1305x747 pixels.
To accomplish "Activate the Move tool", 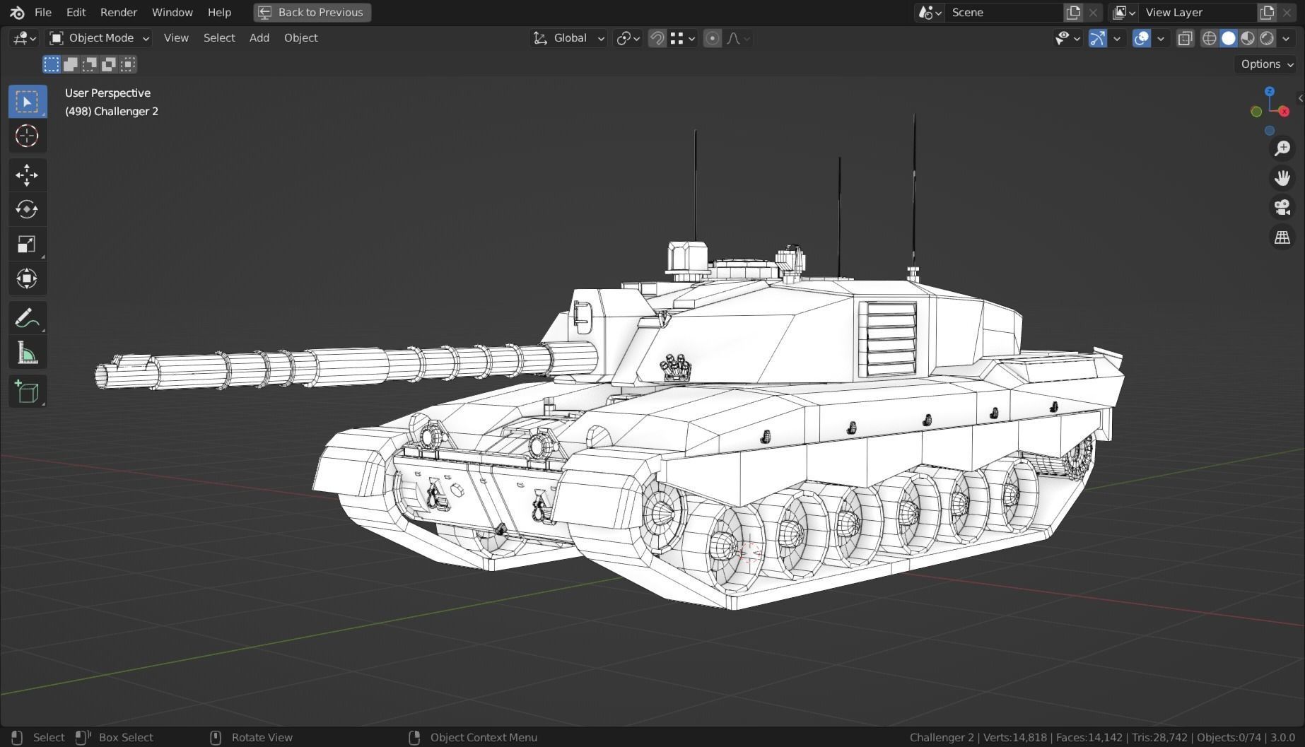I will [x=27, y=175].
